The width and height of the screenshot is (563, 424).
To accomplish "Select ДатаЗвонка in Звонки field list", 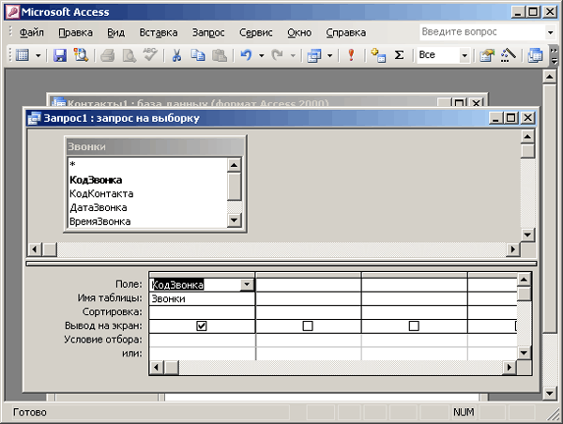I will tap(147, 207).
